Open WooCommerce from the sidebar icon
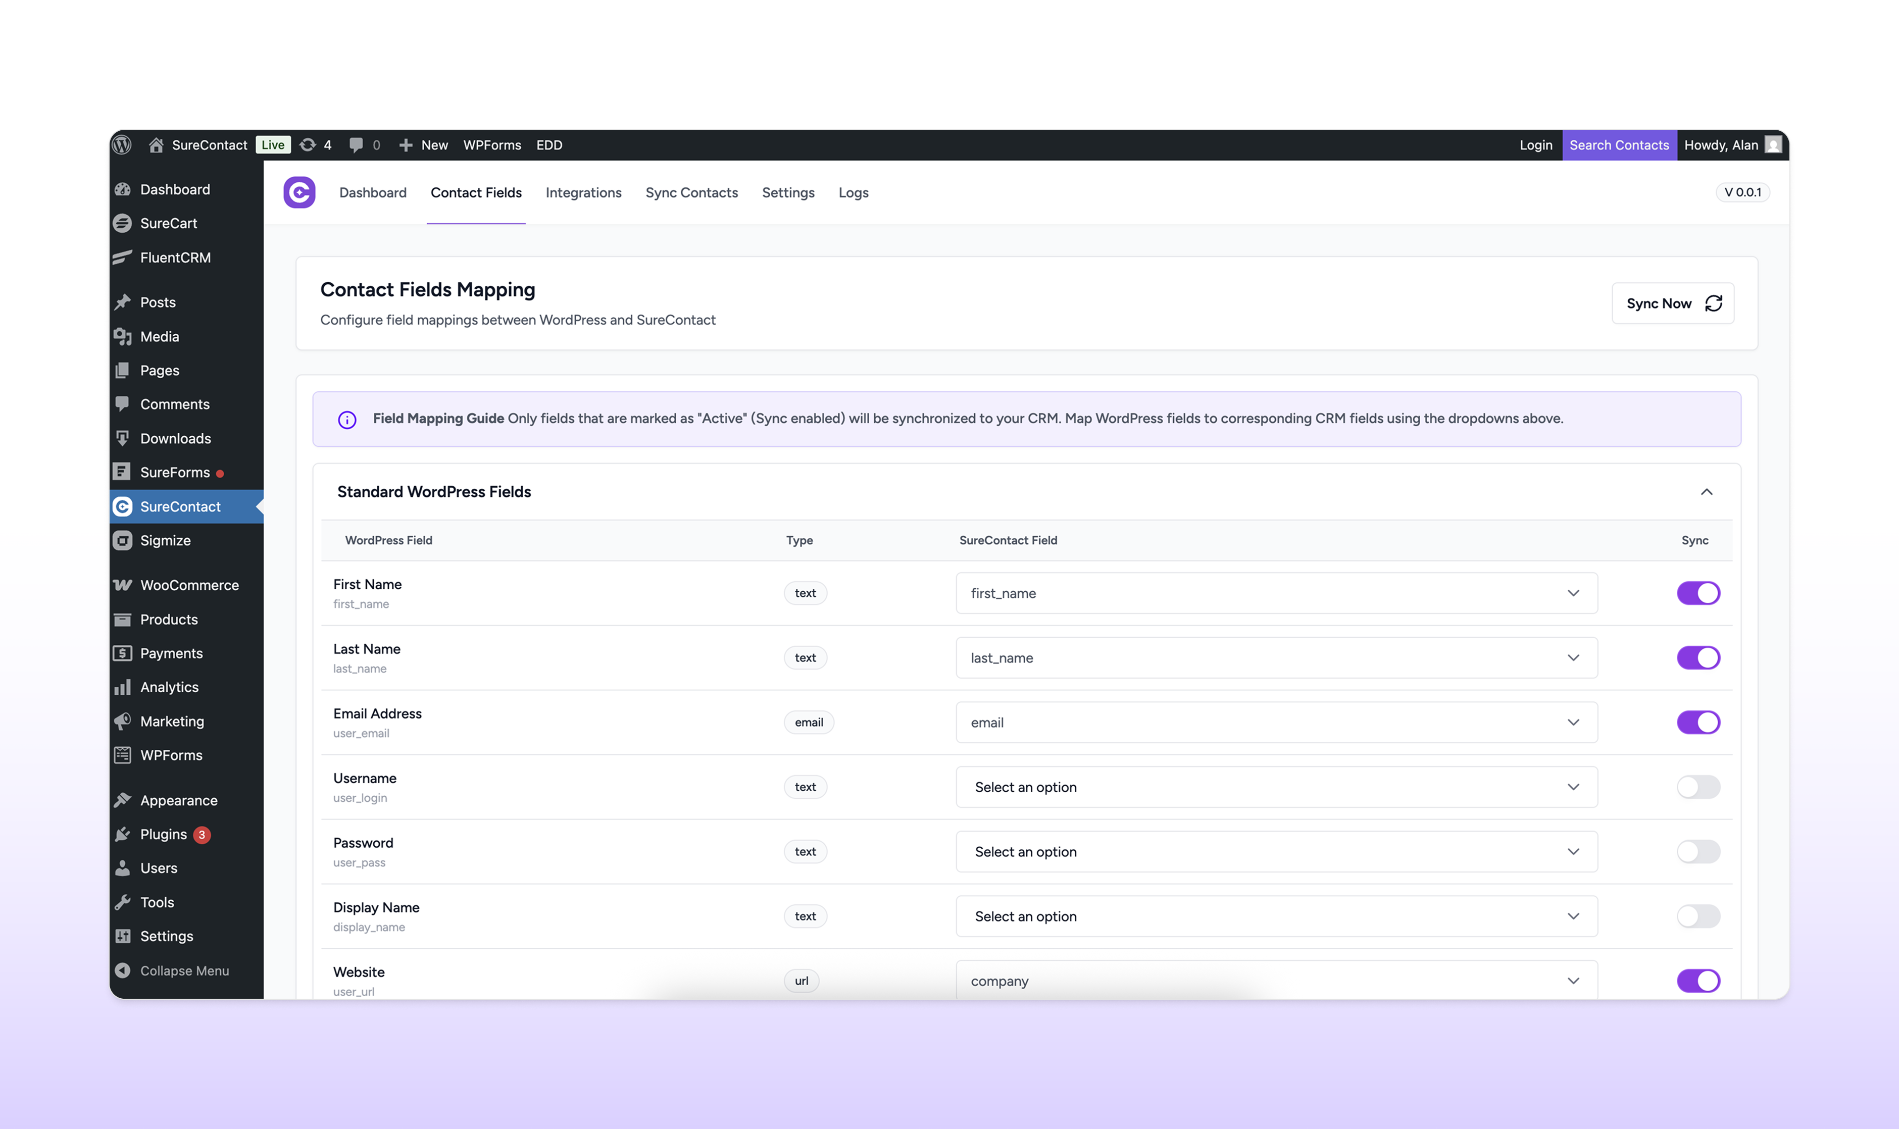1899x1129 pixels. [x=123, y=585]
